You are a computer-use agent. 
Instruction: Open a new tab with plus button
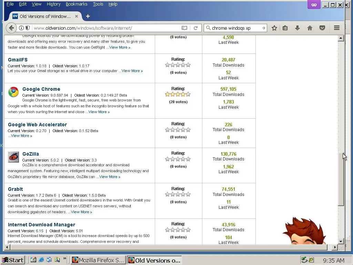[88, 16]
